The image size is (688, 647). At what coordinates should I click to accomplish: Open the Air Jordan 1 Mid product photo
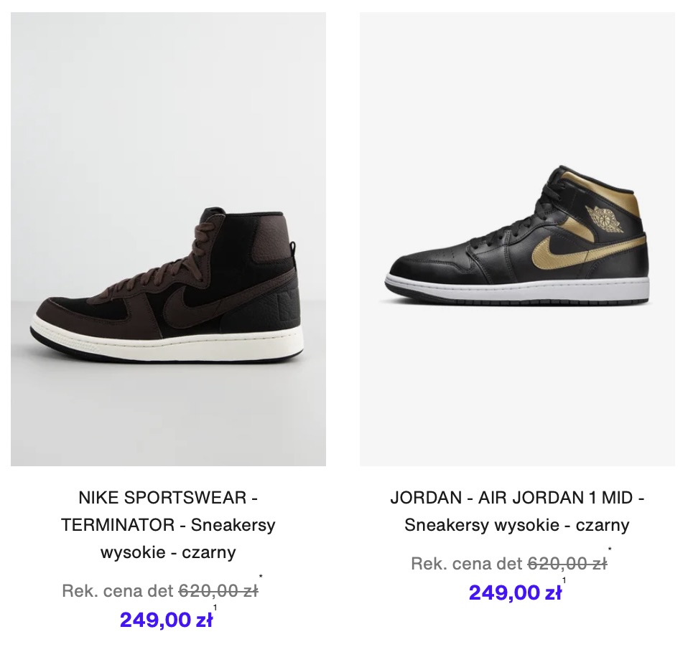click(517, 239)
